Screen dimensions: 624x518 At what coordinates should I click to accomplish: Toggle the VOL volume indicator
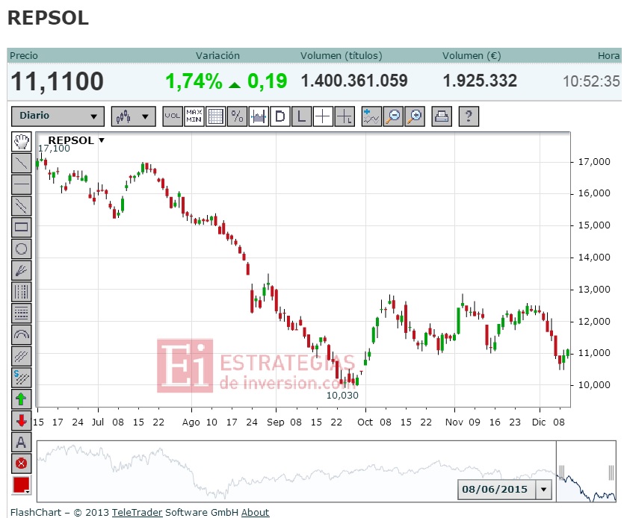pyautogui.click(x=173, y=116)
